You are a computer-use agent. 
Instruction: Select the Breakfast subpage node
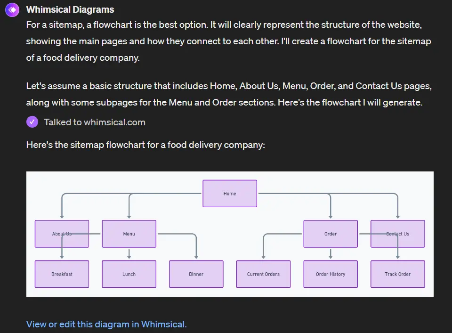(x=62, y=274)
